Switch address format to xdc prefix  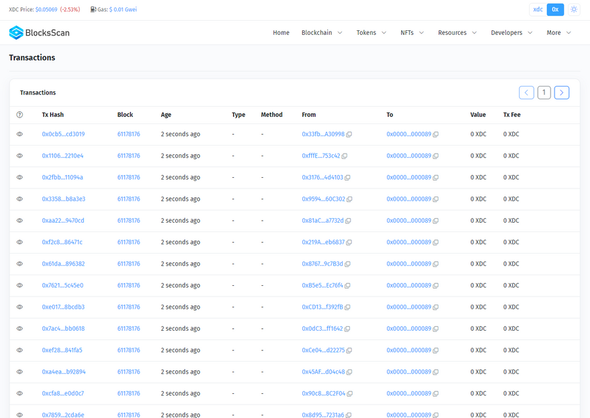point(538,9)
